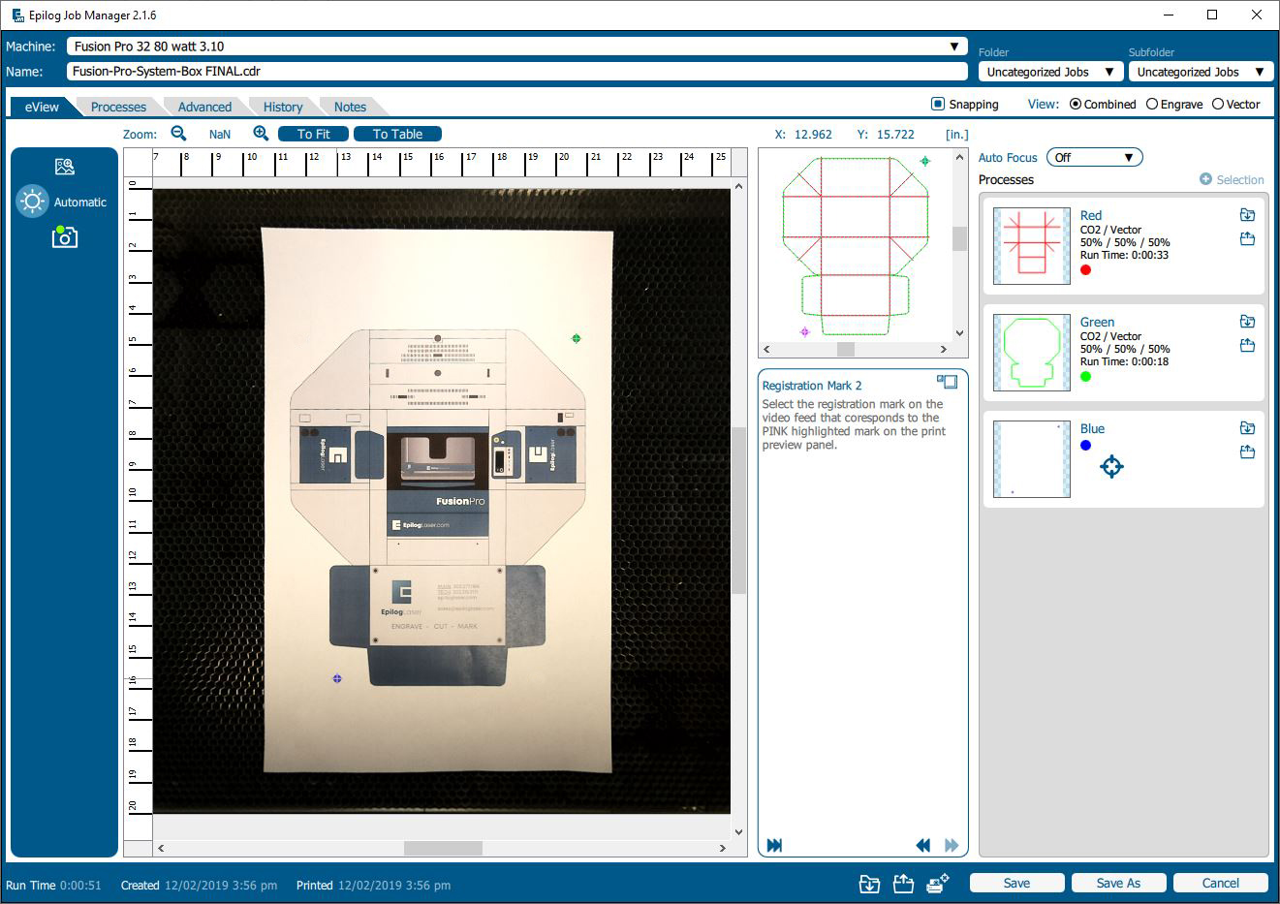Click the export job icon in footer
Viewport: 1280px width, 904px height.
point(903,884)
